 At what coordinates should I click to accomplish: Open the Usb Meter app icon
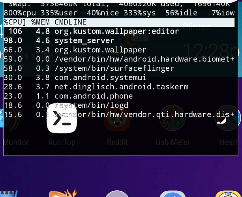click(173, 118)
